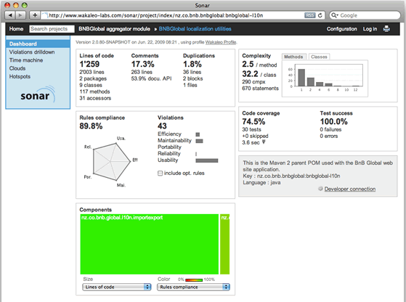Click the '30 tests' text
This screenshot has width=406, height=302.
[251, 129]
